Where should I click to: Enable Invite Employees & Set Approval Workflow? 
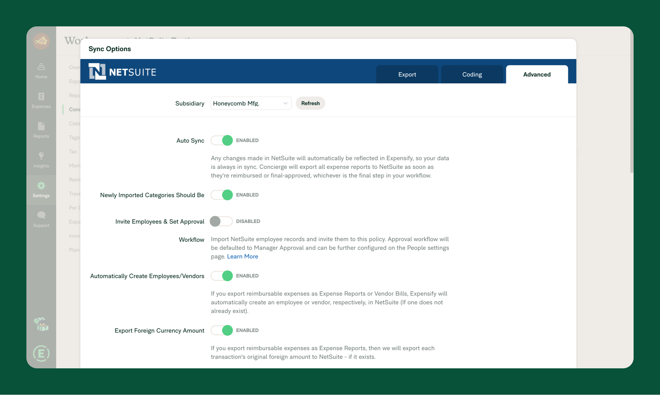pos(221,221)
